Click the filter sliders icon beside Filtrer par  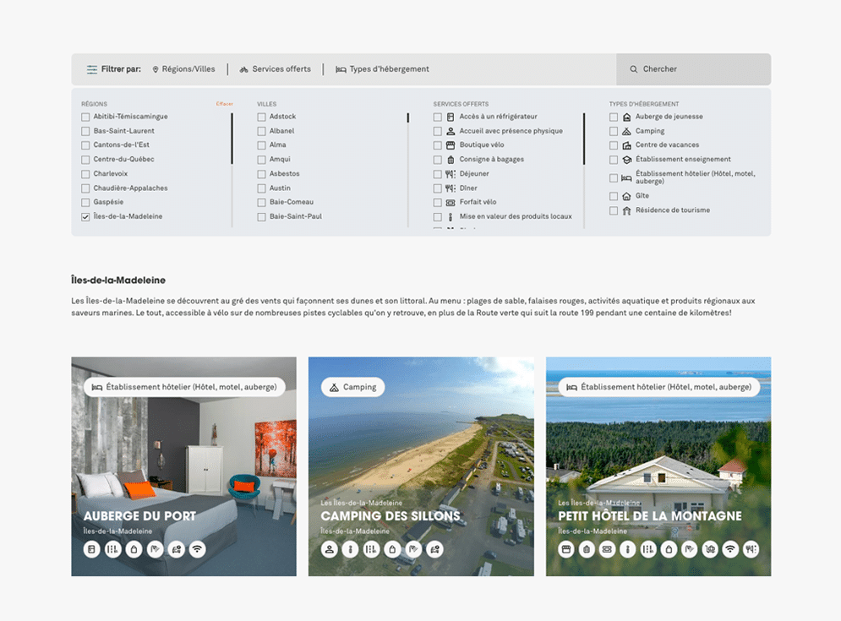point(91,69)
